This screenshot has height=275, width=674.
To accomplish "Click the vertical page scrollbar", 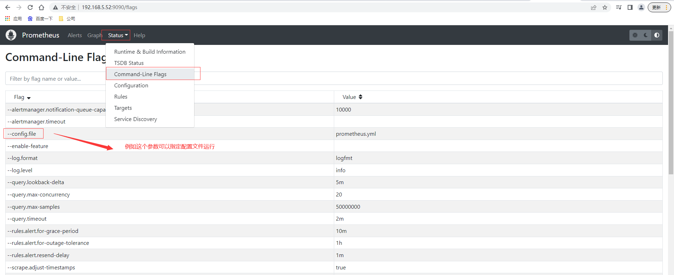I will (x=671, y=102).
